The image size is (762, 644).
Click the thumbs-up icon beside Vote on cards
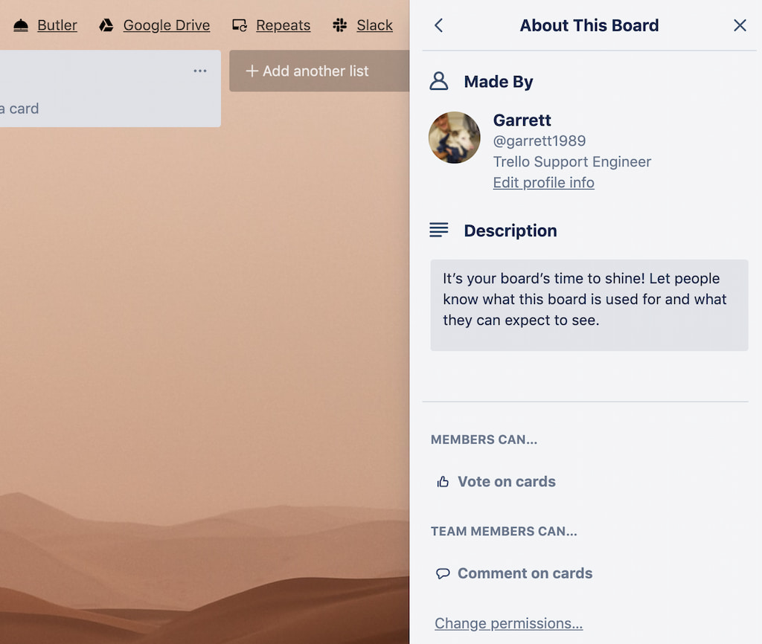(x=441, y=481)
